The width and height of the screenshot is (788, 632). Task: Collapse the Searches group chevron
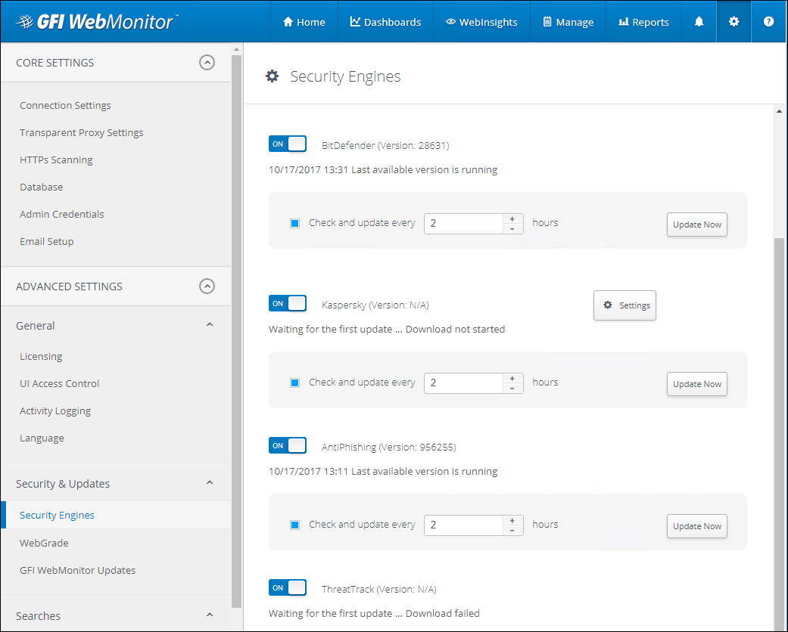(210, 615)
